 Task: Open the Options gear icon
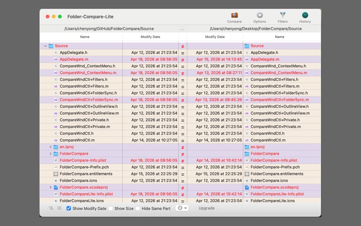(x=260, y=15)
